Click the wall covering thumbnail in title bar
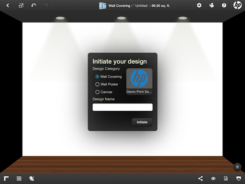The height and width of the screenshot is (184, 245). [102, 6]
